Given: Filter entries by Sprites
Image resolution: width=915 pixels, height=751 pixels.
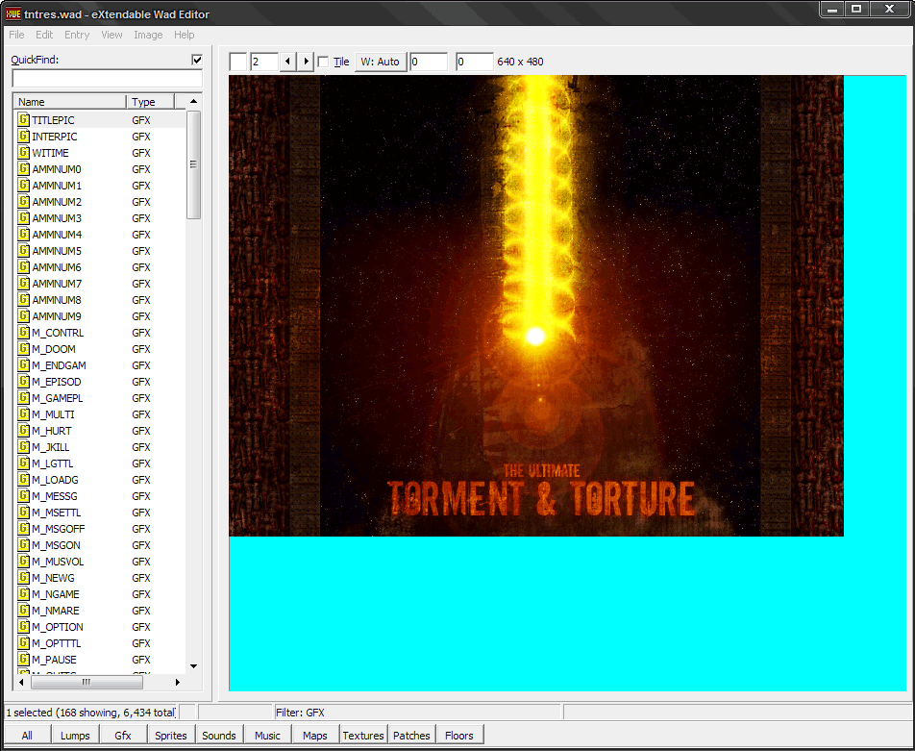Looking at the screenshot, I should (171, 736).
